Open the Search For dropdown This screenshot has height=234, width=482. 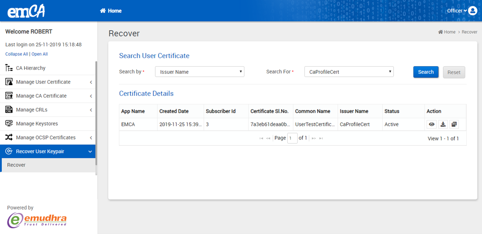[349, 72]
